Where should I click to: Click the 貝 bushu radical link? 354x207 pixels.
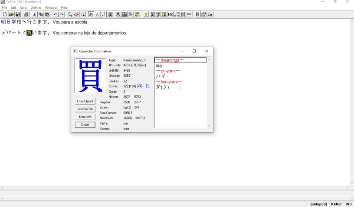point(147,86)
